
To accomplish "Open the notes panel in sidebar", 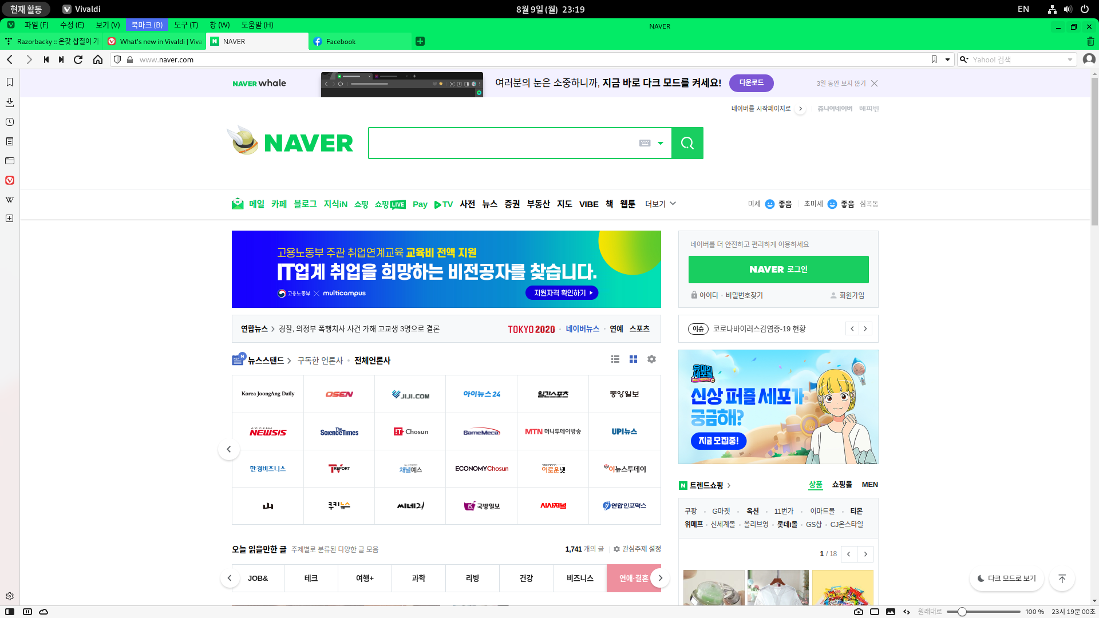I will point(10,141).
